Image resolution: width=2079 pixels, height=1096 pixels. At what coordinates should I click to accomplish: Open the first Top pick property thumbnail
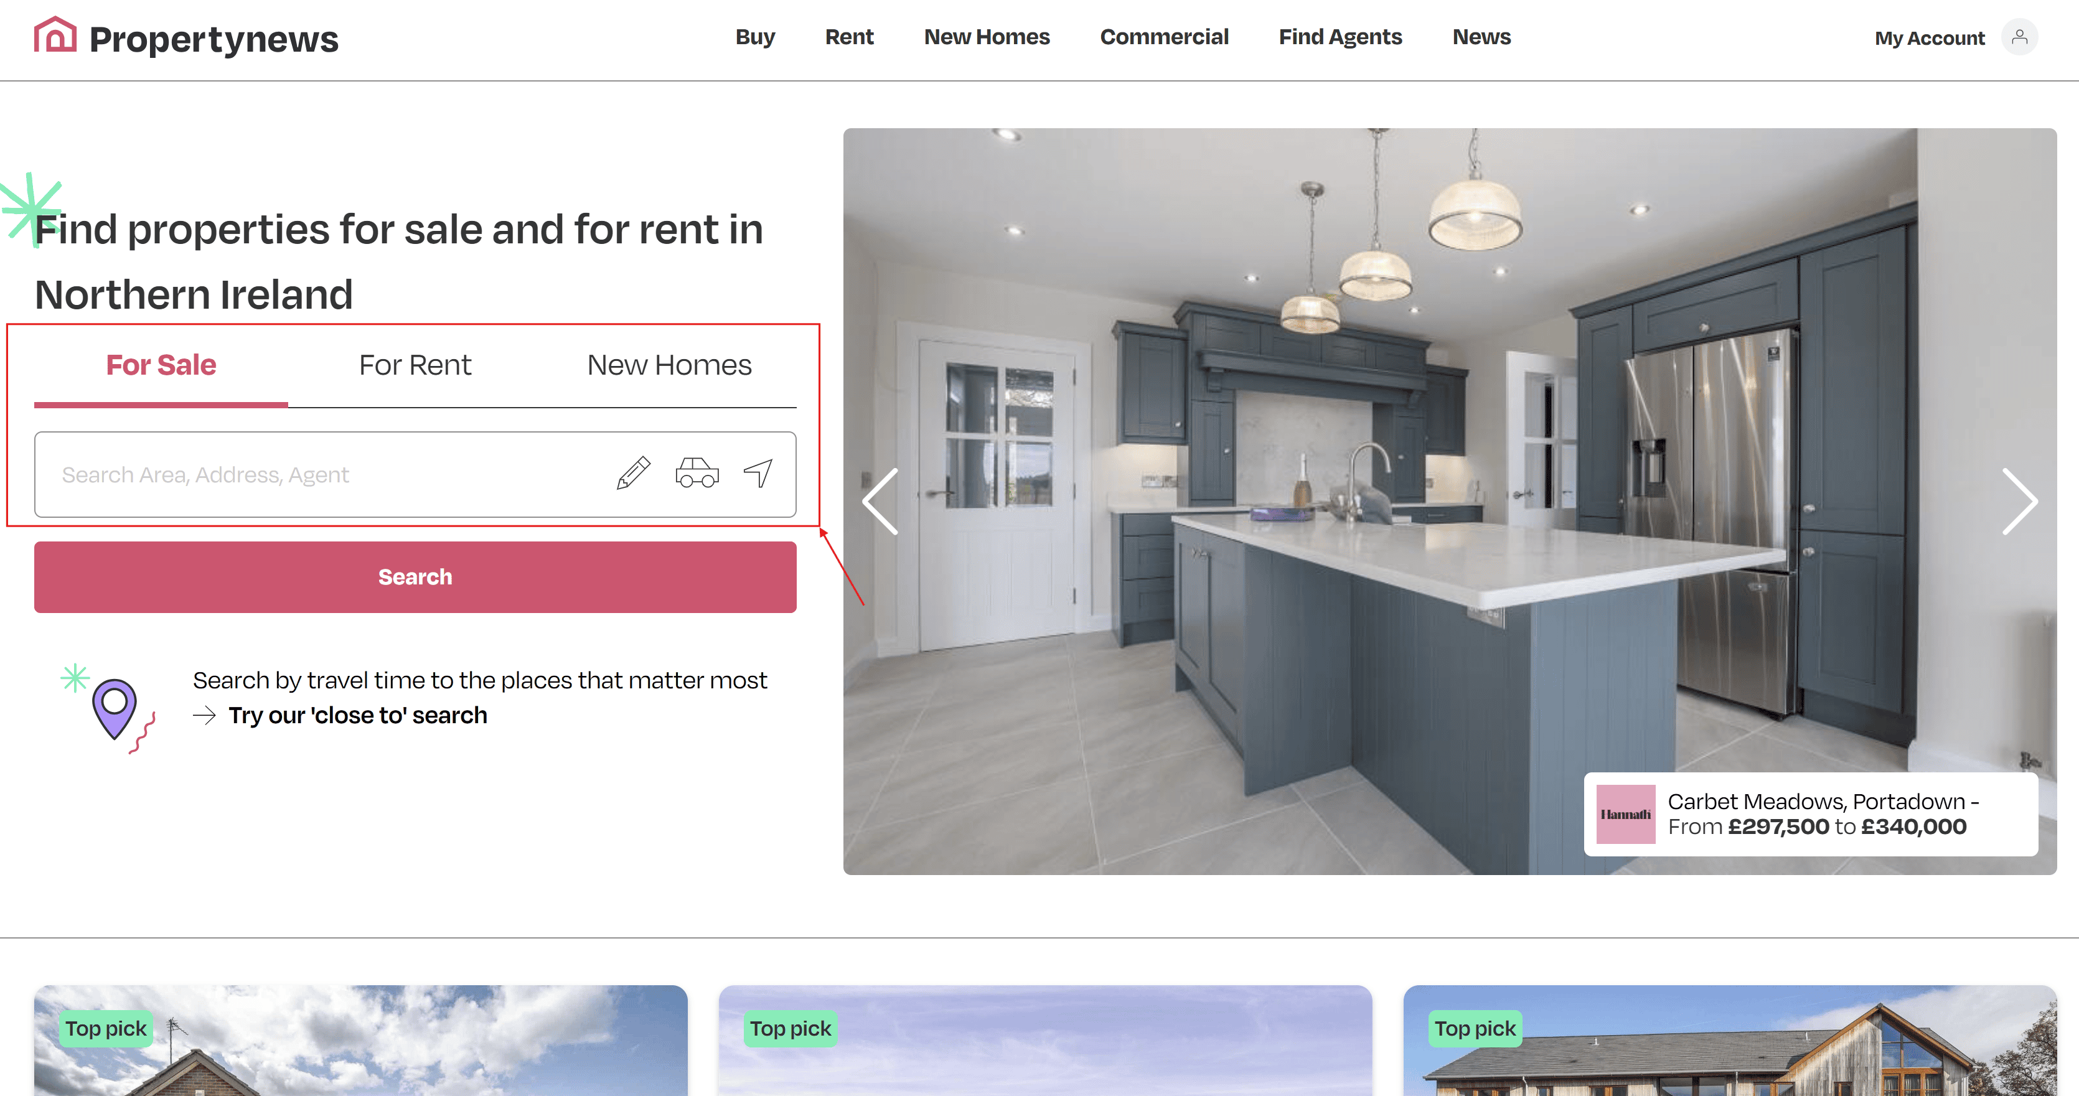[x=361, y=1041]
